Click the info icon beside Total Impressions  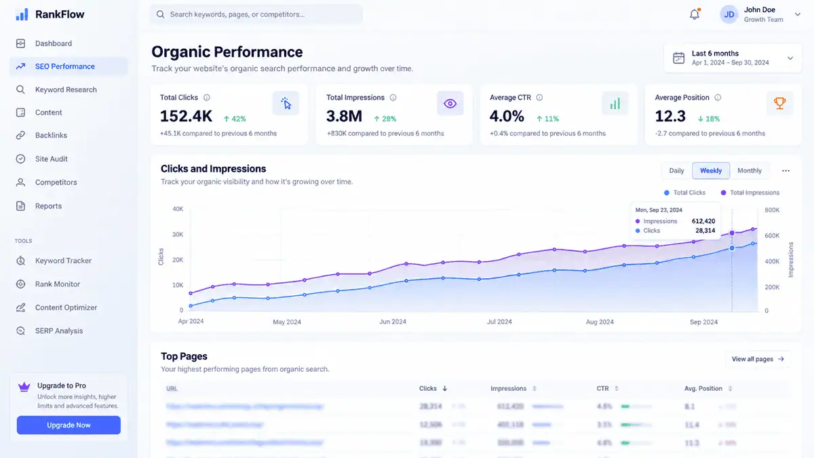tap(393, 98)
